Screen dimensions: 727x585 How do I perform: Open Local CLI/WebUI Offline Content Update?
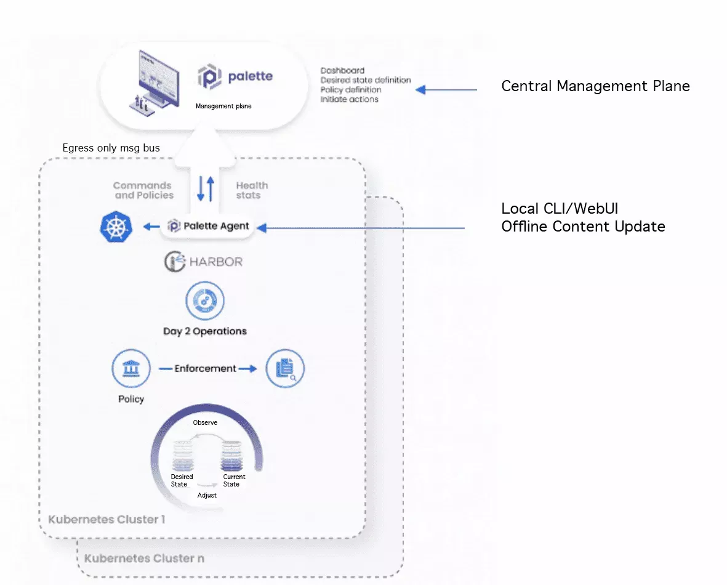(584, 217)
